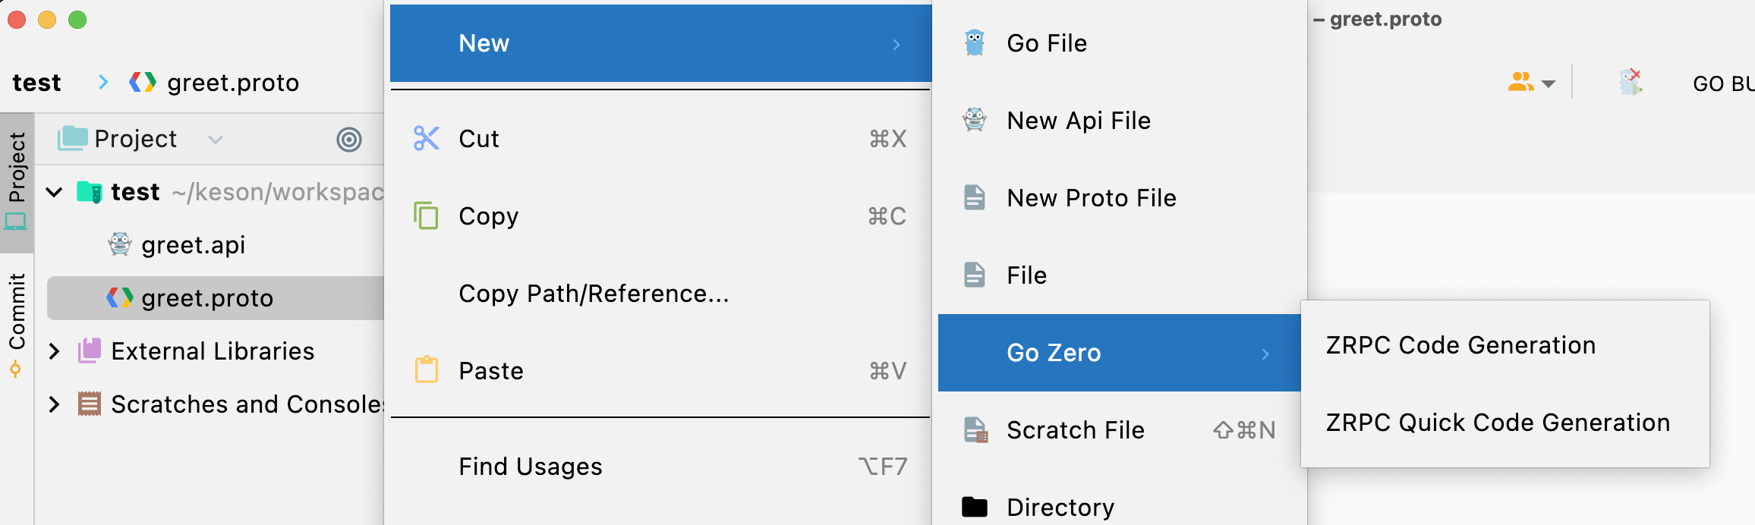Choose ZRPC Code Generation
The image size is (1755, 525).
coord(1460,345)
